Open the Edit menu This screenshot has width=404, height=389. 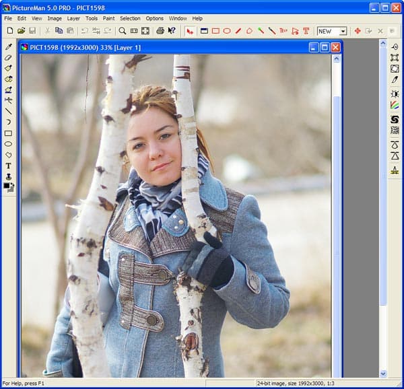22,19
